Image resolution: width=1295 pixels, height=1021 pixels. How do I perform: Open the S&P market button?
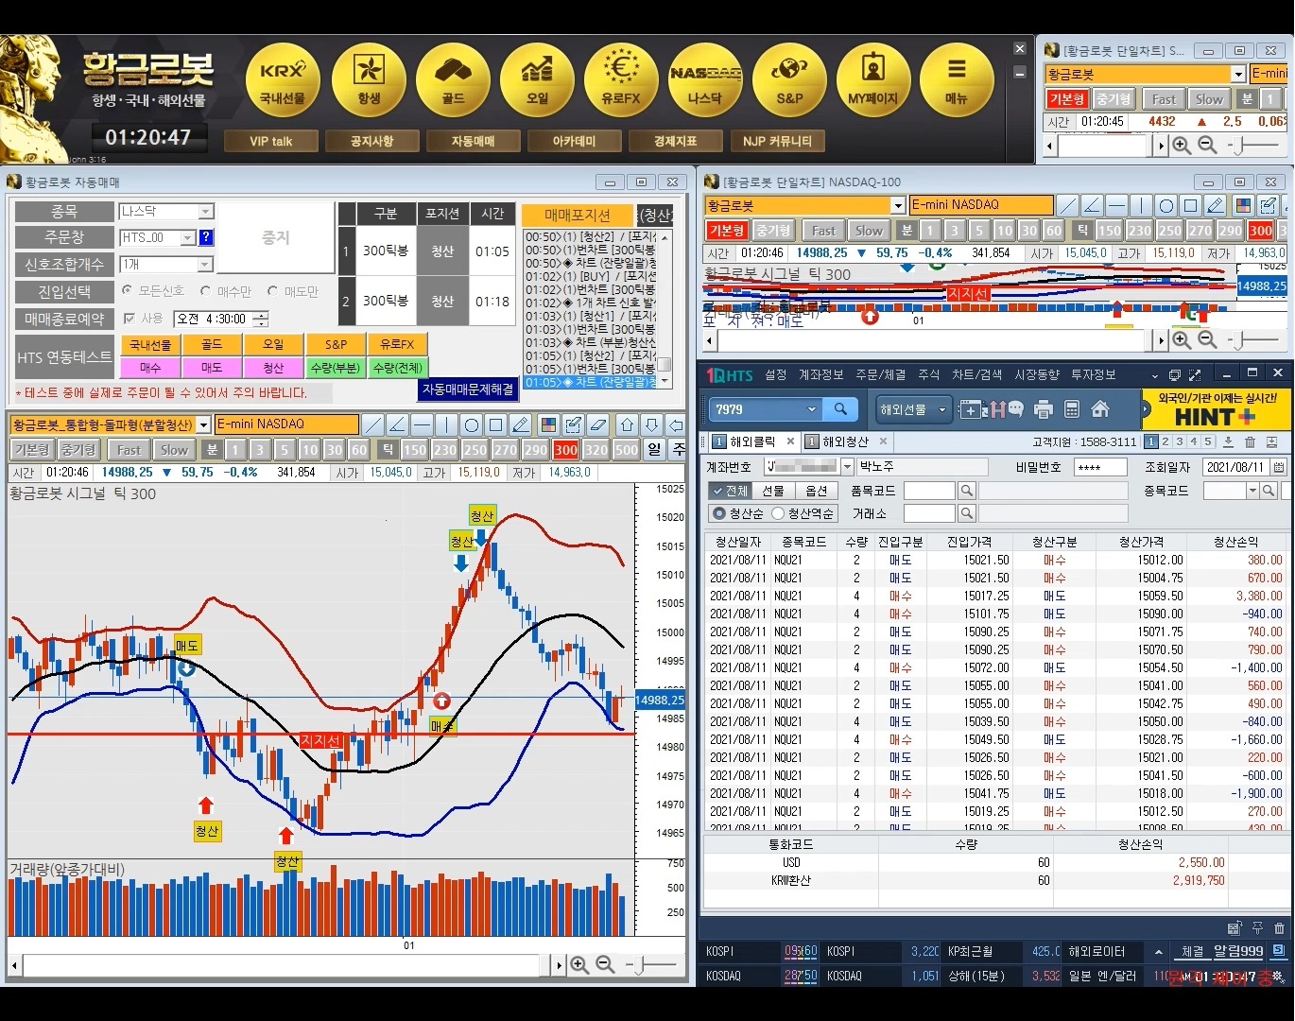(x=789, y=79)
